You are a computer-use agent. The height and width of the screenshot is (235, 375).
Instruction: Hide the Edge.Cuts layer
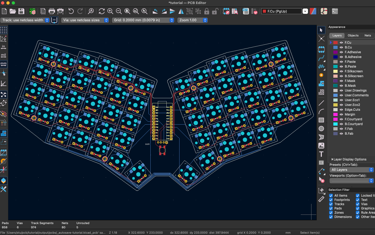click(341, 110)
